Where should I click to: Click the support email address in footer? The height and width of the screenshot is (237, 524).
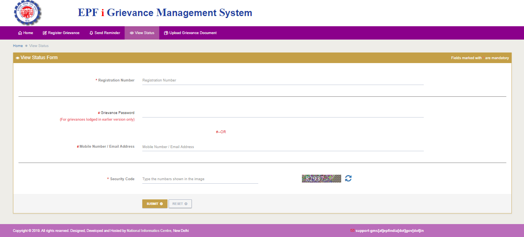pos(390,231)
